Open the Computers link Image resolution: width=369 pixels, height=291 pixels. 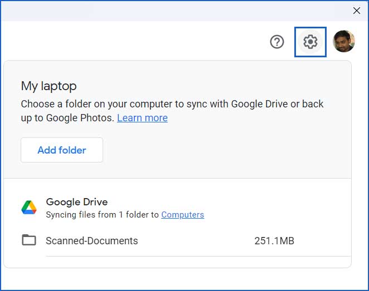(183, 214)
